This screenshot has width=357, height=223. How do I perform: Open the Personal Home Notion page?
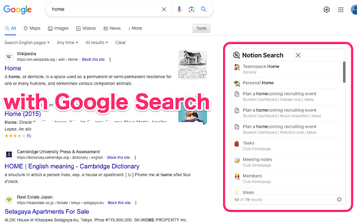(x=287, y=83)
